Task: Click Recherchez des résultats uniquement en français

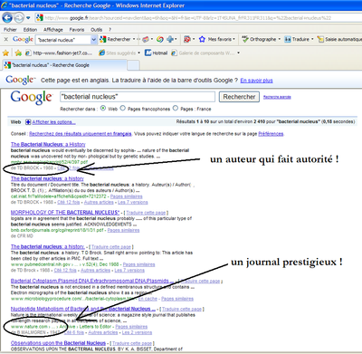Action: 81,134
